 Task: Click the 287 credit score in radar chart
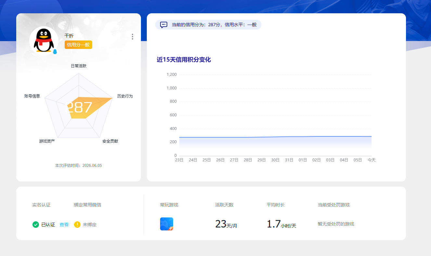coord(79,108)
